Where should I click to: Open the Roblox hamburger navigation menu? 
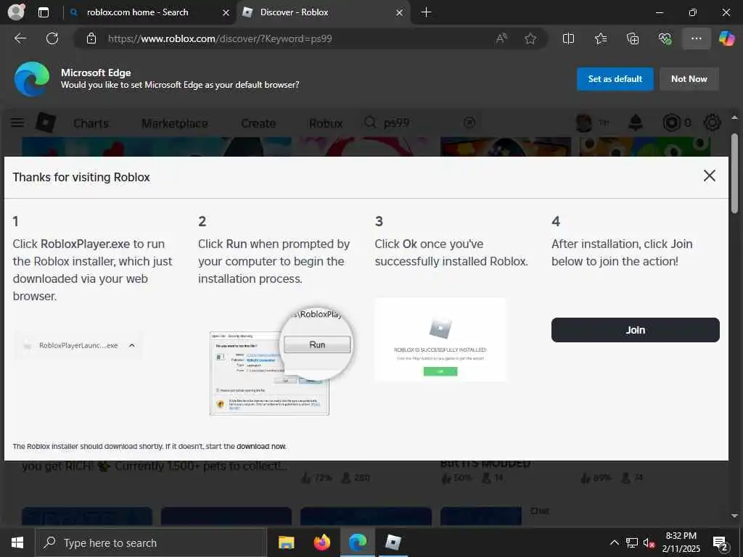tap(17, 123)
